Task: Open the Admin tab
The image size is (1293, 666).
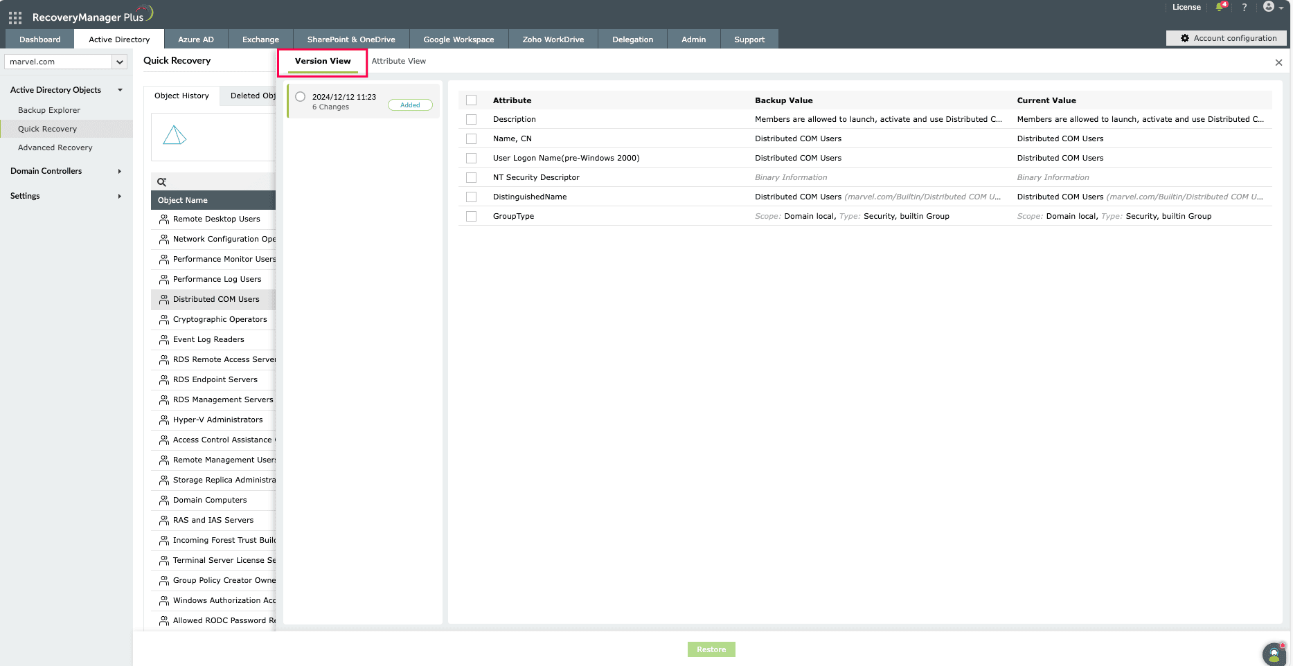Action: click(693, 39)
